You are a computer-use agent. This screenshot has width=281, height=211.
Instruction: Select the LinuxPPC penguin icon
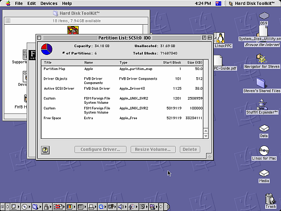coord(220,38)
